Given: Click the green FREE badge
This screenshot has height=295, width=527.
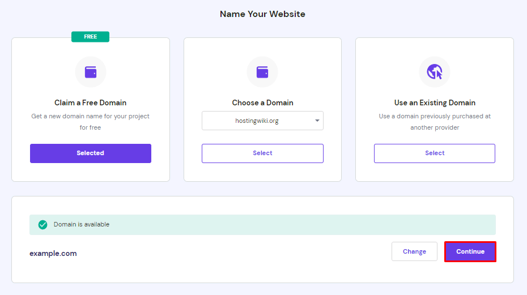Looking at the screenshot, I should tap(90, 37).
